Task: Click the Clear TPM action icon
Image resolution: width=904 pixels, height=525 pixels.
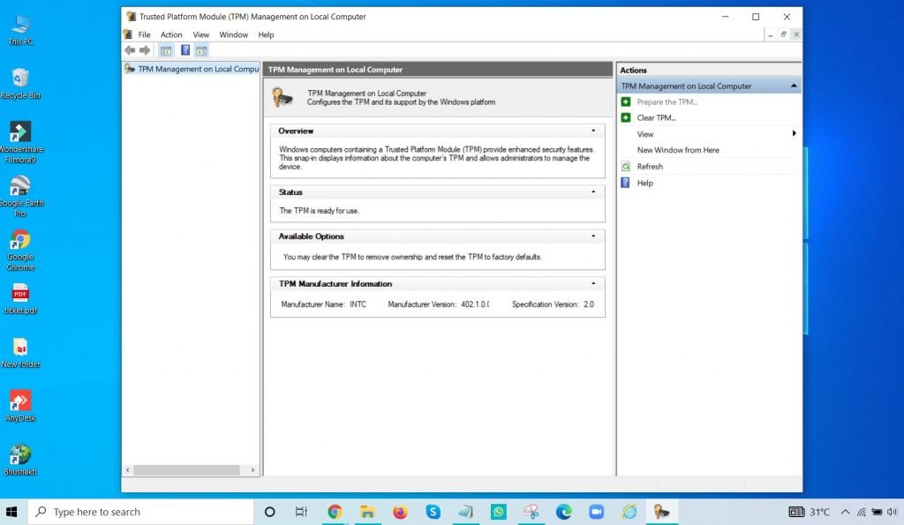Action: [x=626, y=117]
